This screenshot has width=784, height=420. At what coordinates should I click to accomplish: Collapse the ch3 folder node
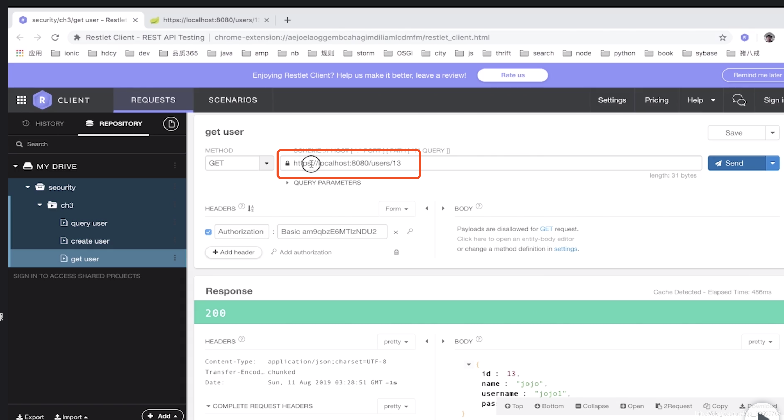(40, 205)
